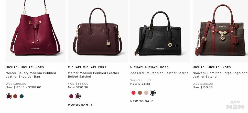Open Mercer Gallery Medium Pebbled Leather Shoulder Bag title
Screen dimensions: 248x113
click(31, 75)
